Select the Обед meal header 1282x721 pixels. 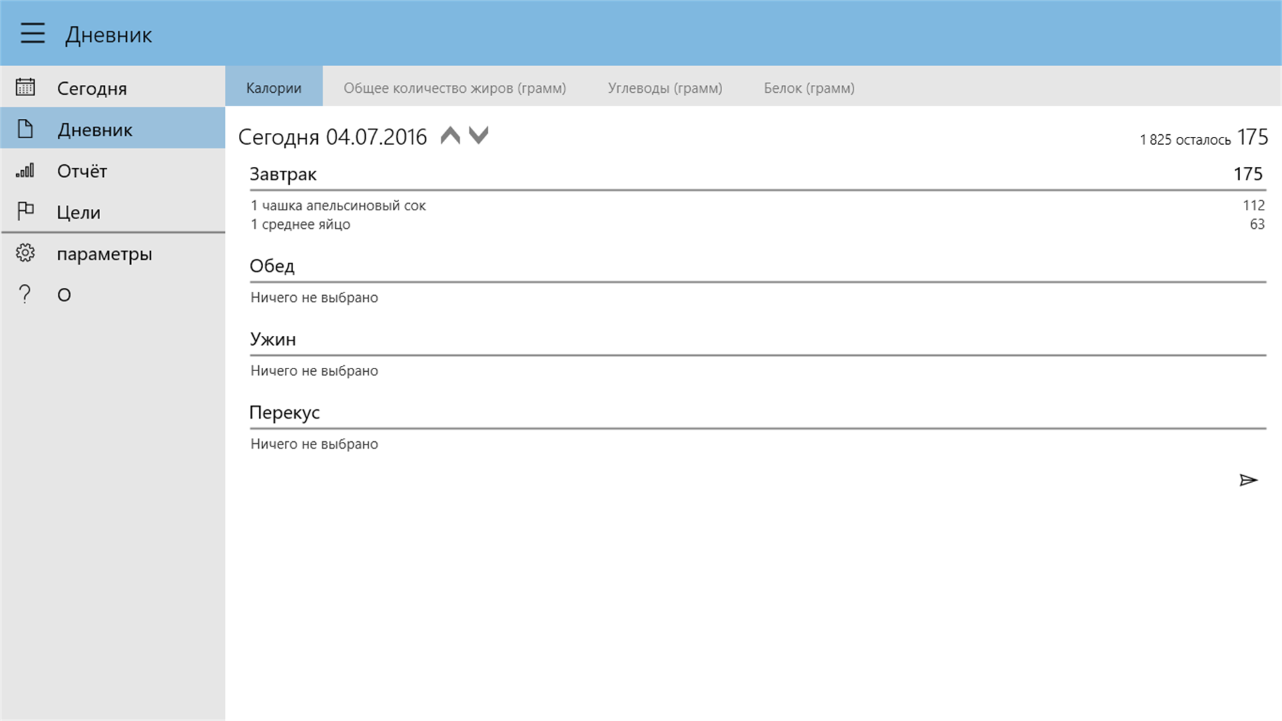coord(272,266)
